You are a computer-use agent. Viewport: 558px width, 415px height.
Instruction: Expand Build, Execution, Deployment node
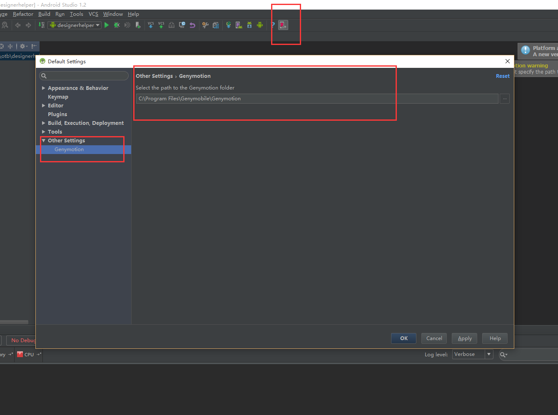(x=43, y=123)
